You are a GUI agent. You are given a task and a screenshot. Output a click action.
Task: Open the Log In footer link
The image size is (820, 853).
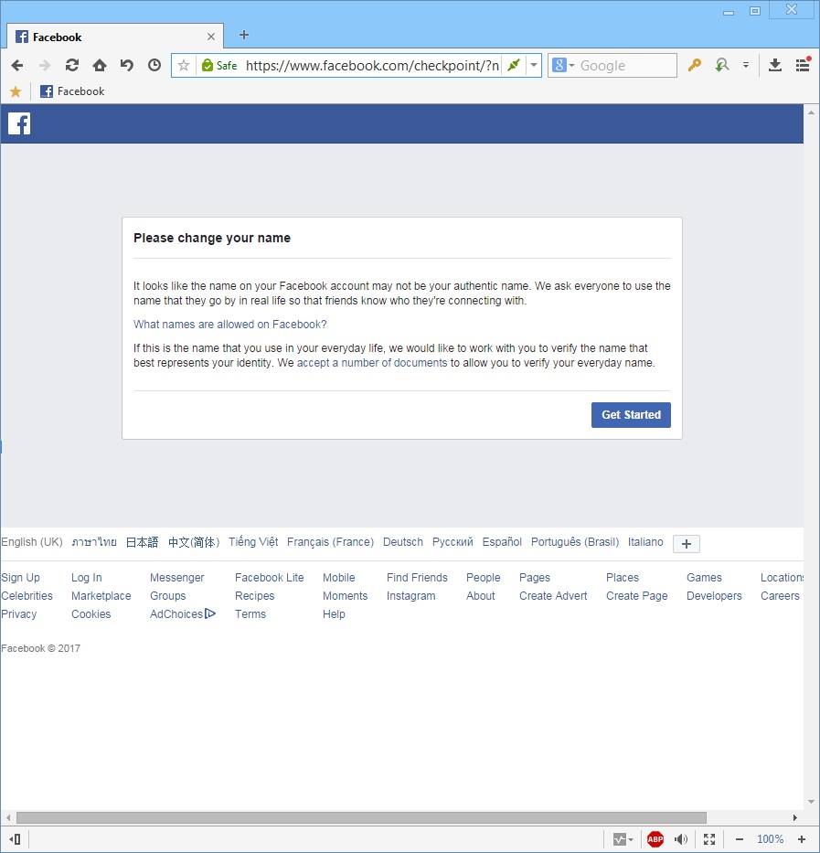[x=87, y=578]
